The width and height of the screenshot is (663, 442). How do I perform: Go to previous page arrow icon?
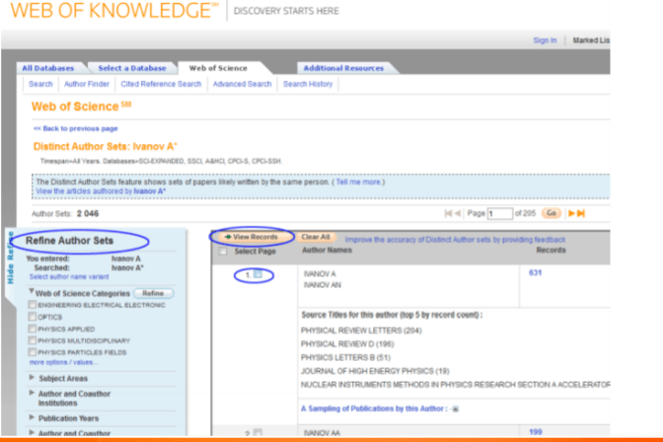[x=457, y=213]
